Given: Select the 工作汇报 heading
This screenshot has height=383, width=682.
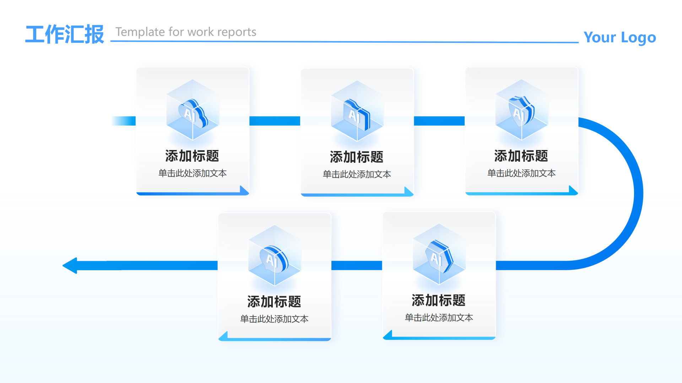Looking at the screenshot, I should click(65, 34).
